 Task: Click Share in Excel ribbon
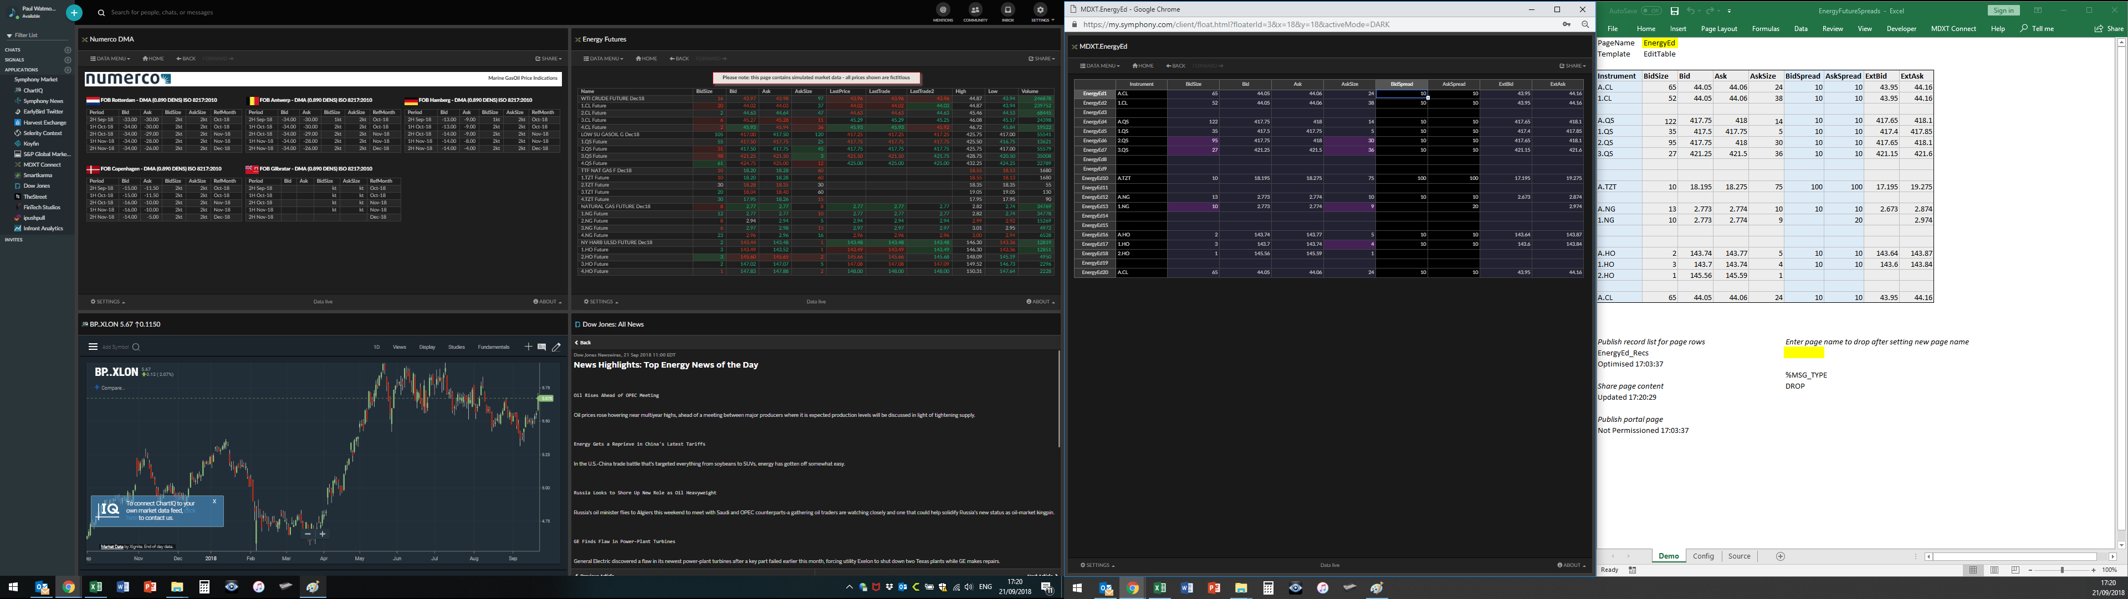2109,29
